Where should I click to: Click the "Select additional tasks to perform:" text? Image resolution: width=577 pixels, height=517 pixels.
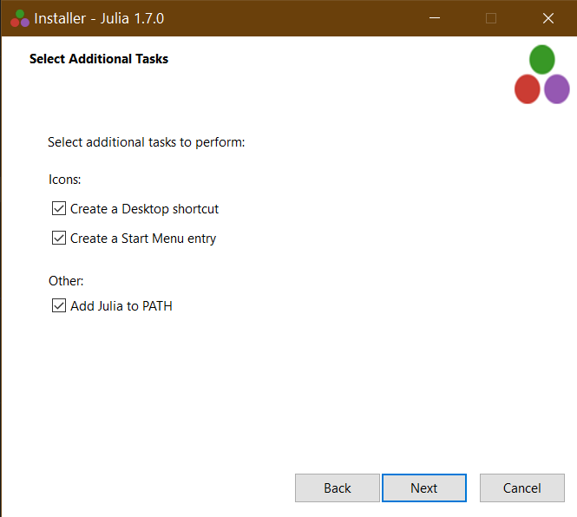click(x=147, y=142)
